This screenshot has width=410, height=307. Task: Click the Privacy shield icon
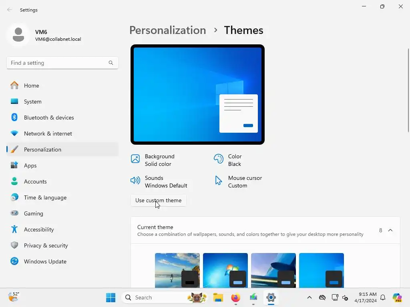(x=14, y=245)
